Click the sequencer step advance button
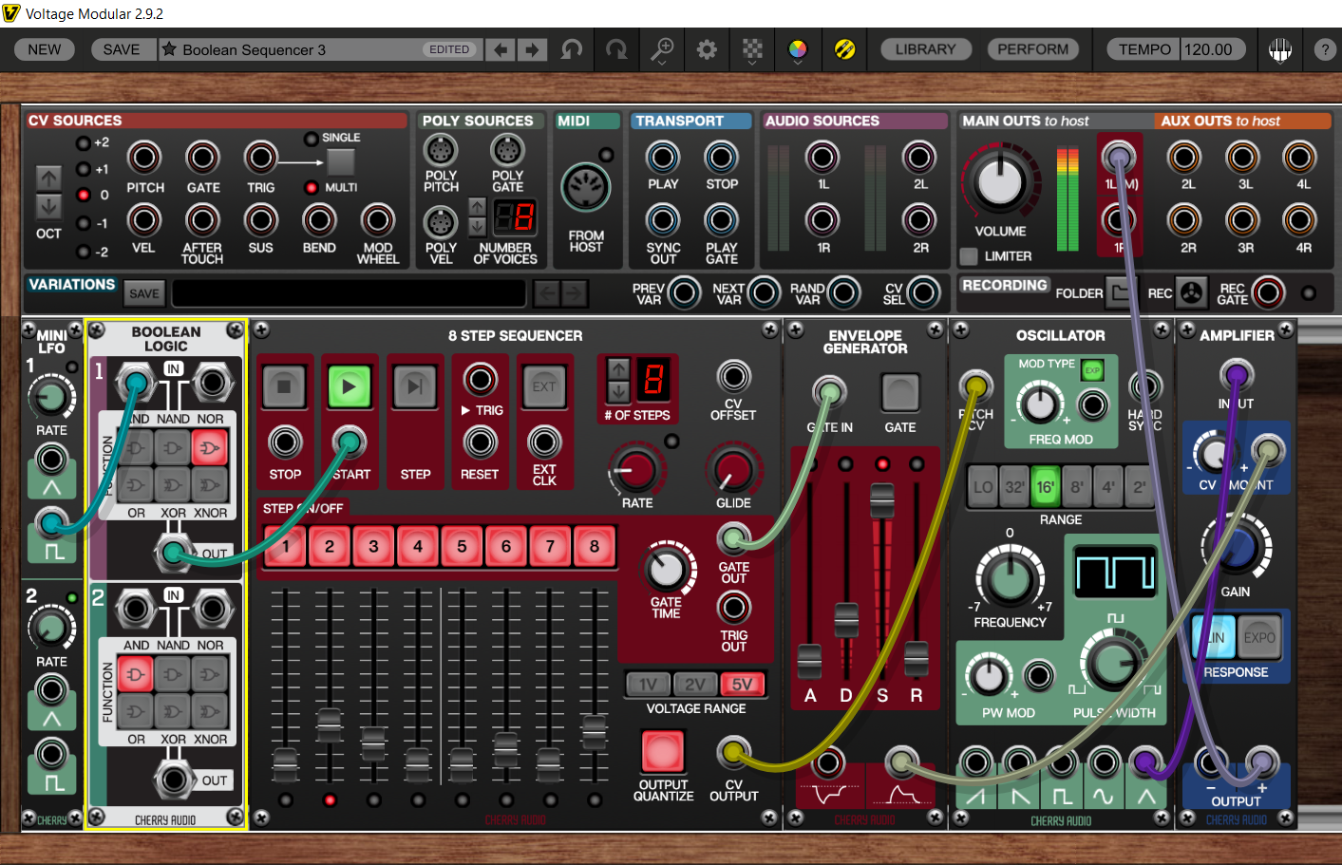Screen dimensions: 1342x865 pyautogui.click(x=415, y=386)
